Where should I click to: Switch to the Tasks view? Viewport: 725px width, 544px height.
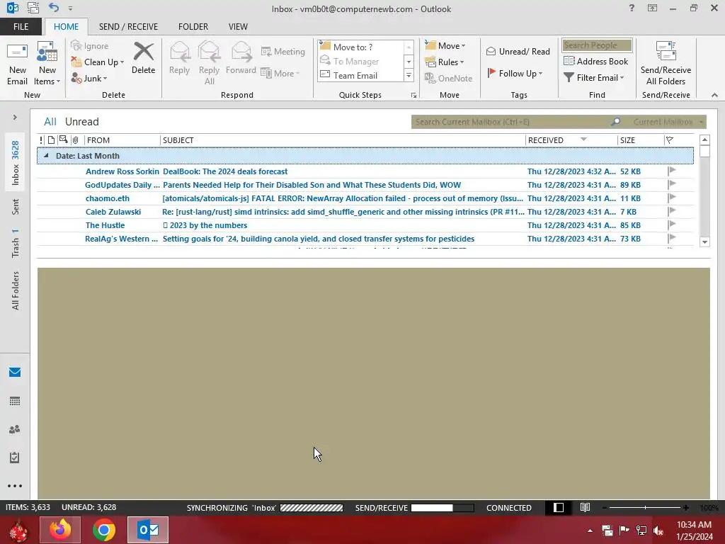coord(15,458)
